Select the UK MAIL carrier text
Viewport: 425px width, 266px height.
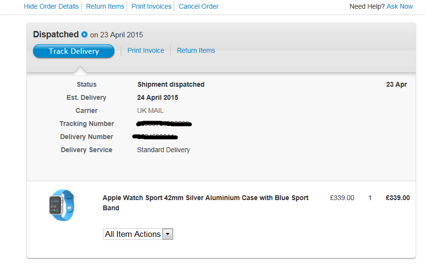[x=150, y=110]
